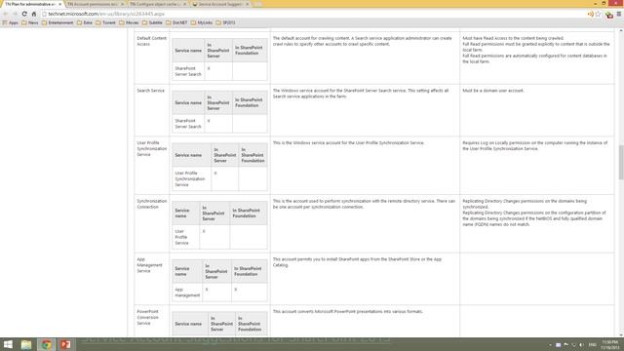Click the RSS feed icon in address bar
The image size is (624, 351).
(x=590, y=14)
